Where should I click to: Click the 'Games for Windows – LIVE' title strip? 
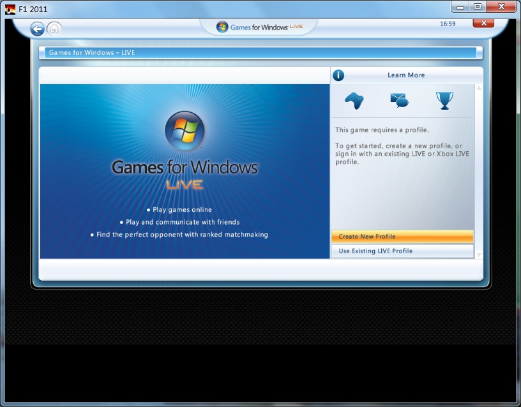[260, 53]
